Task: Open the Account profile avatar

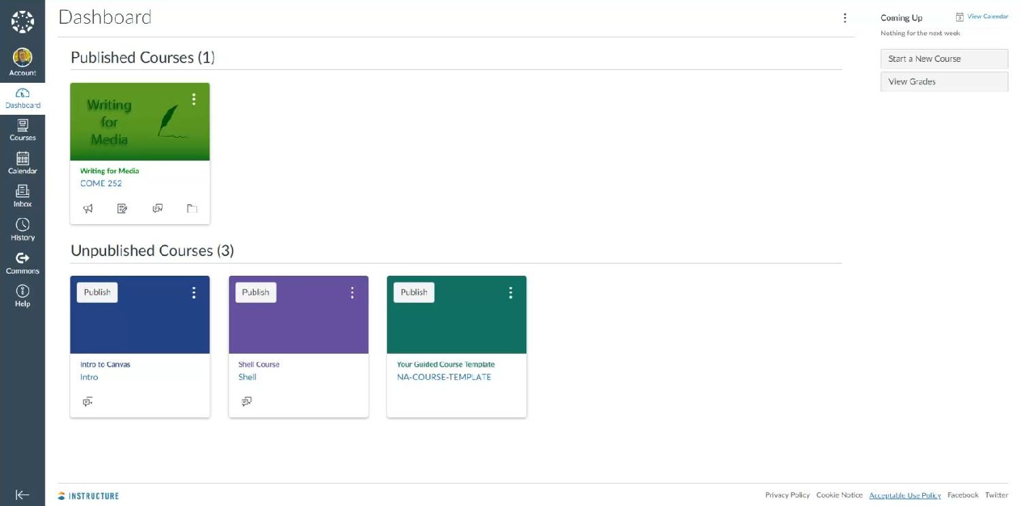Action: (x=22, y=57)
